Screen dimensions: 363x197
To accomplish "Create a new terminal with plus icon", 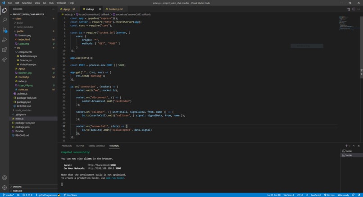I will pos(346,146).
